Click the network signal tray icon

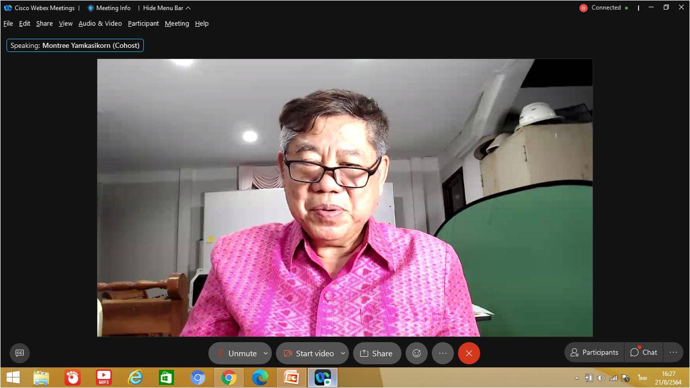click(613, 378)
